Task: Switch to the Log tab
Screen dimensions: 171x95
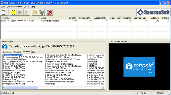Action: click(34, 52)
